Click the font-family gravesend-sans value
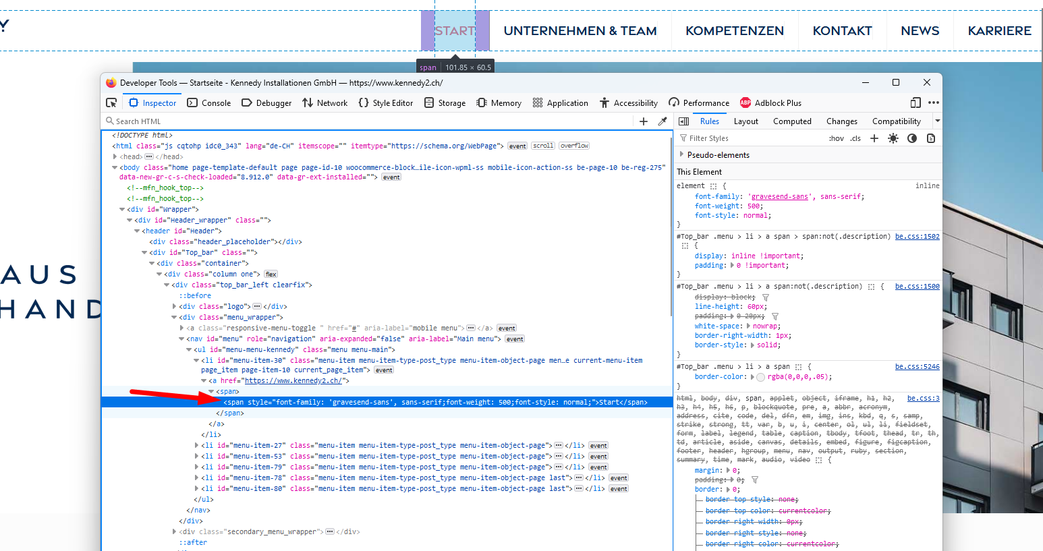The height and width of the screenshot is (551, 1043). 779,197
